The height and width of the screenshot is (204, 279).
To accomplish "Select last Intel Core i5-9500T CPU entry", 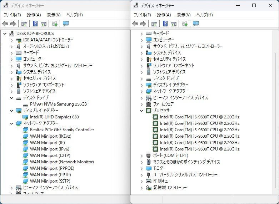I will tap(200, 149).
